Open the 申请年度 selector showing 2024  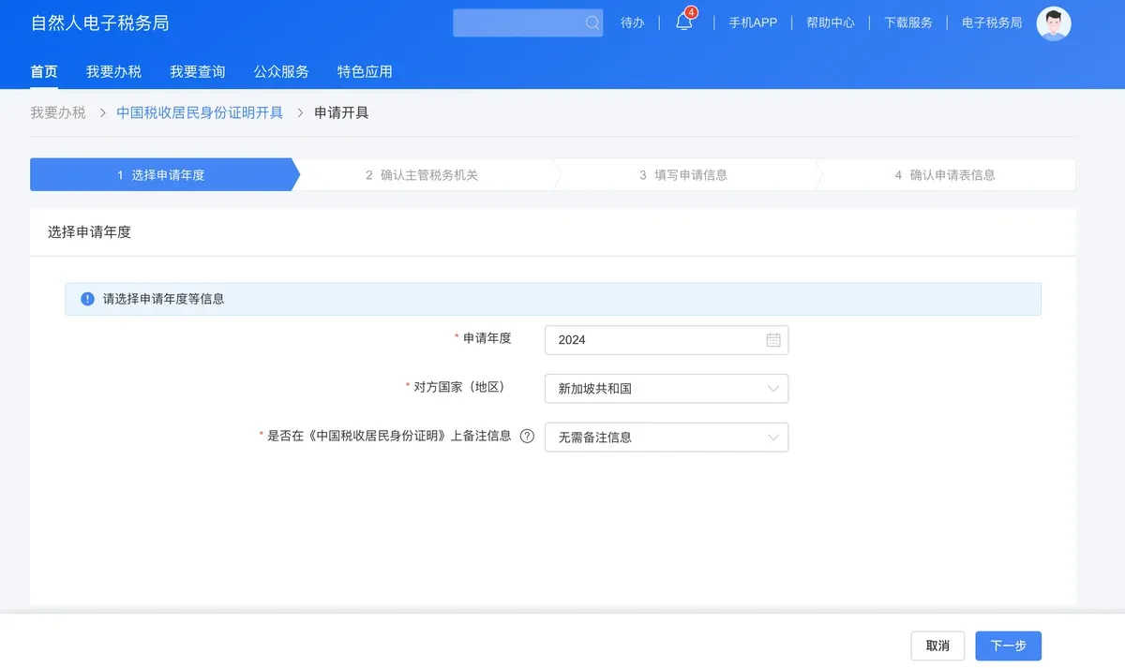[x=666, y=340]
